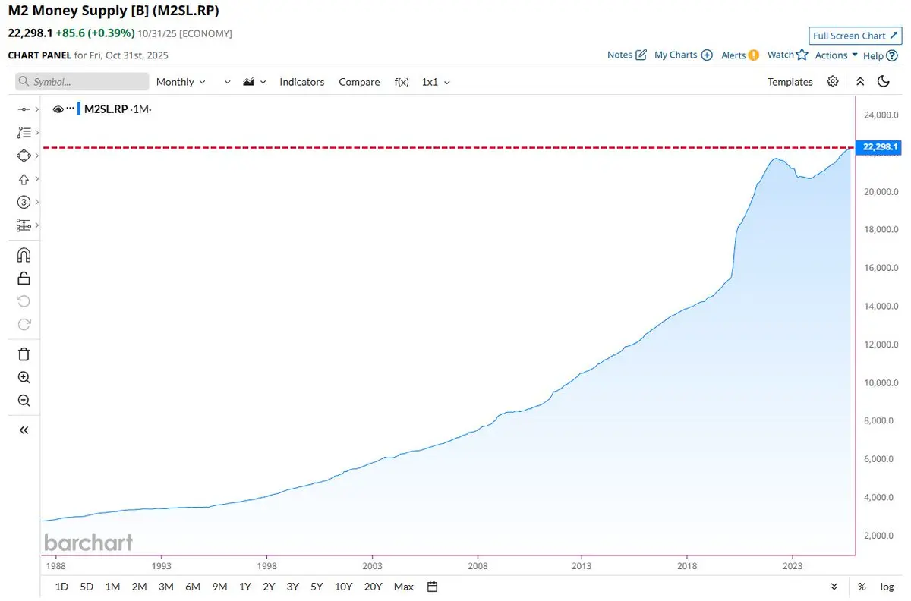
Task: Open the Actions dropdown
Action: [x=837, y=55]
